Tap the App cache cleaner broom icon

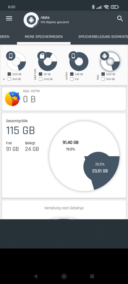pyautogui.click(x=12, y=99)
